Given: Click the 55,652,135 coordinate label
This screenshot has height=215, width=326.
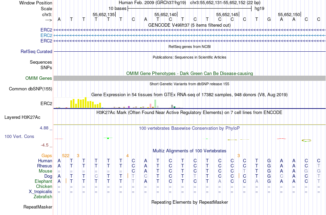Looking at the screenshot, I should [104, 14].
